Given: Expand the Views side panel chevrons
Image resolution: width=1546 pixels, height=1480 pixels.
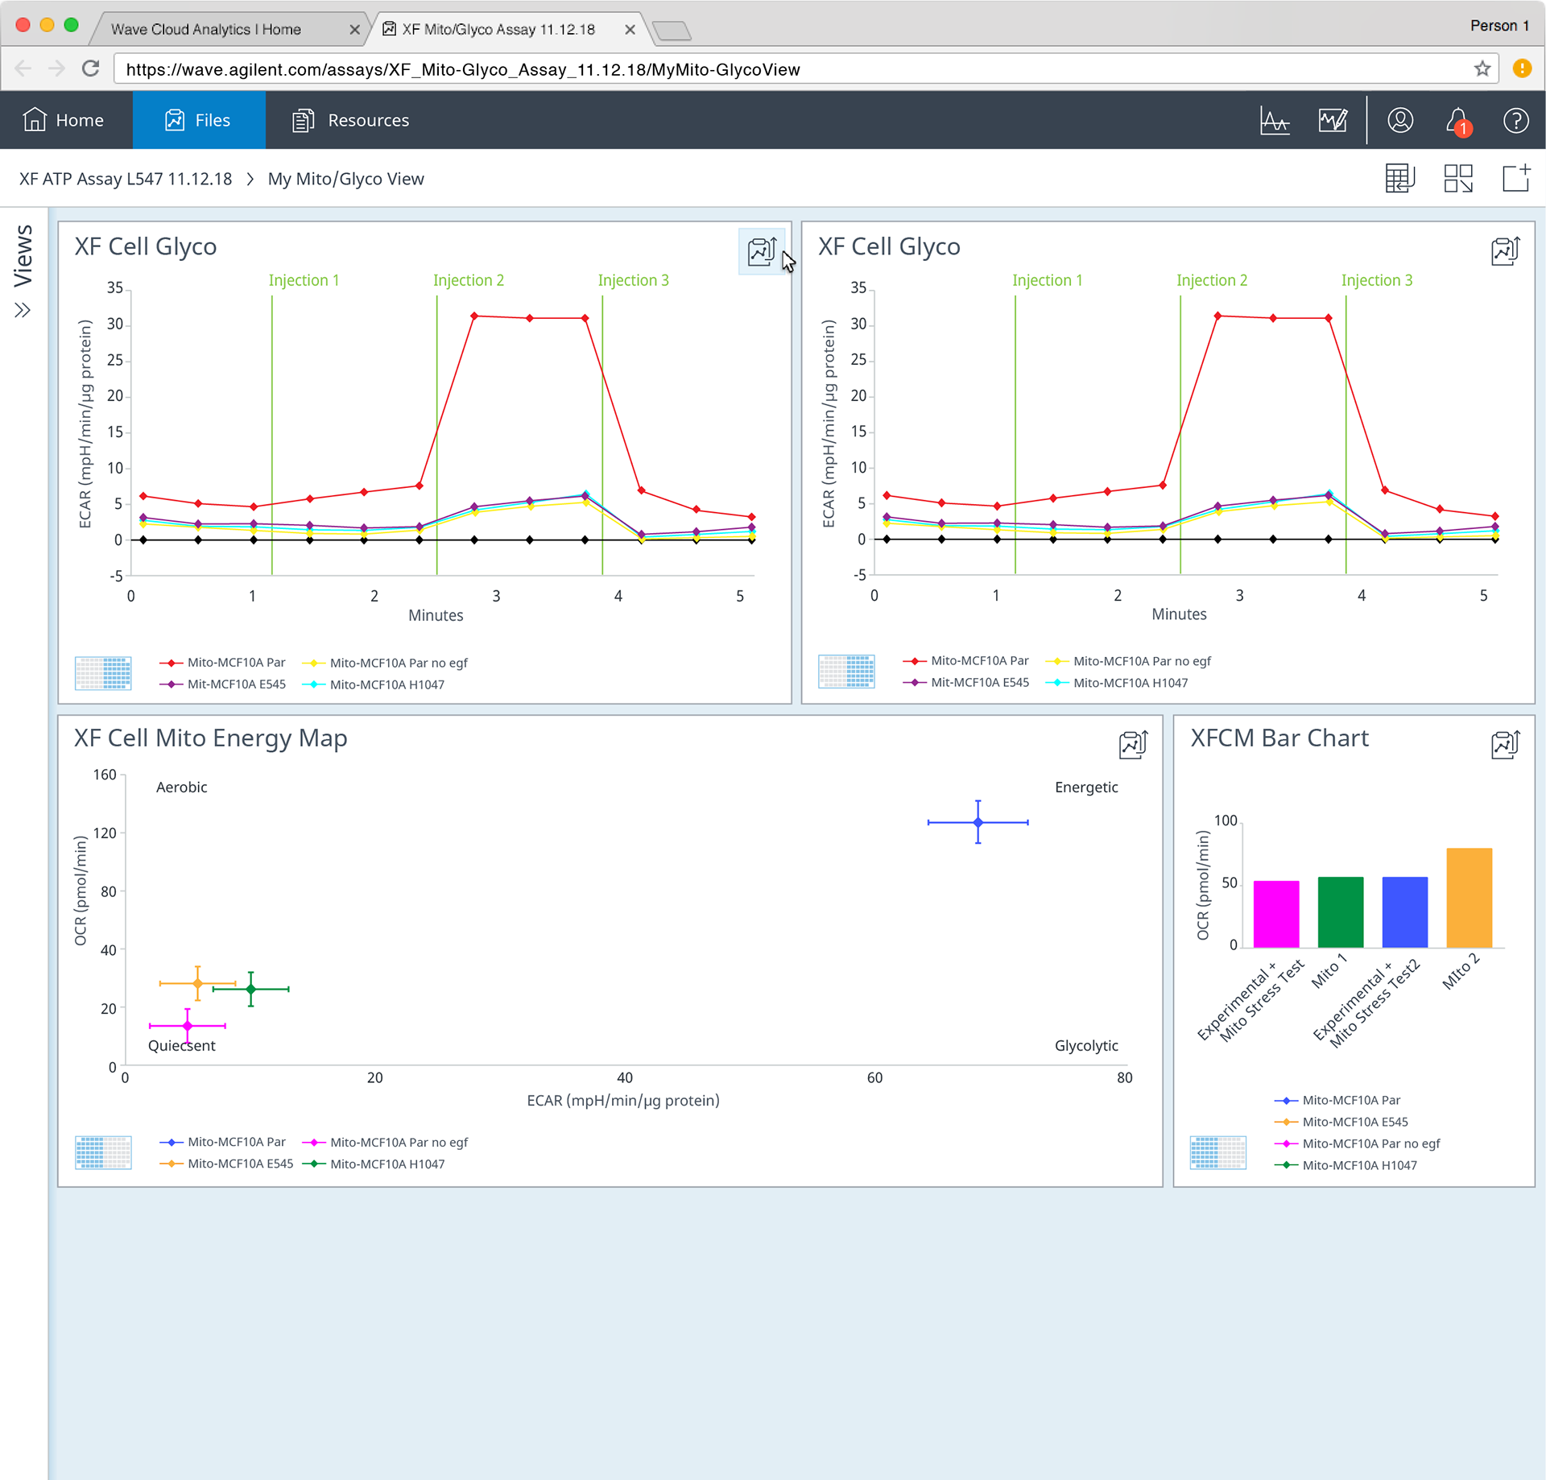Looking at the screenshot, I should (23, 310).
